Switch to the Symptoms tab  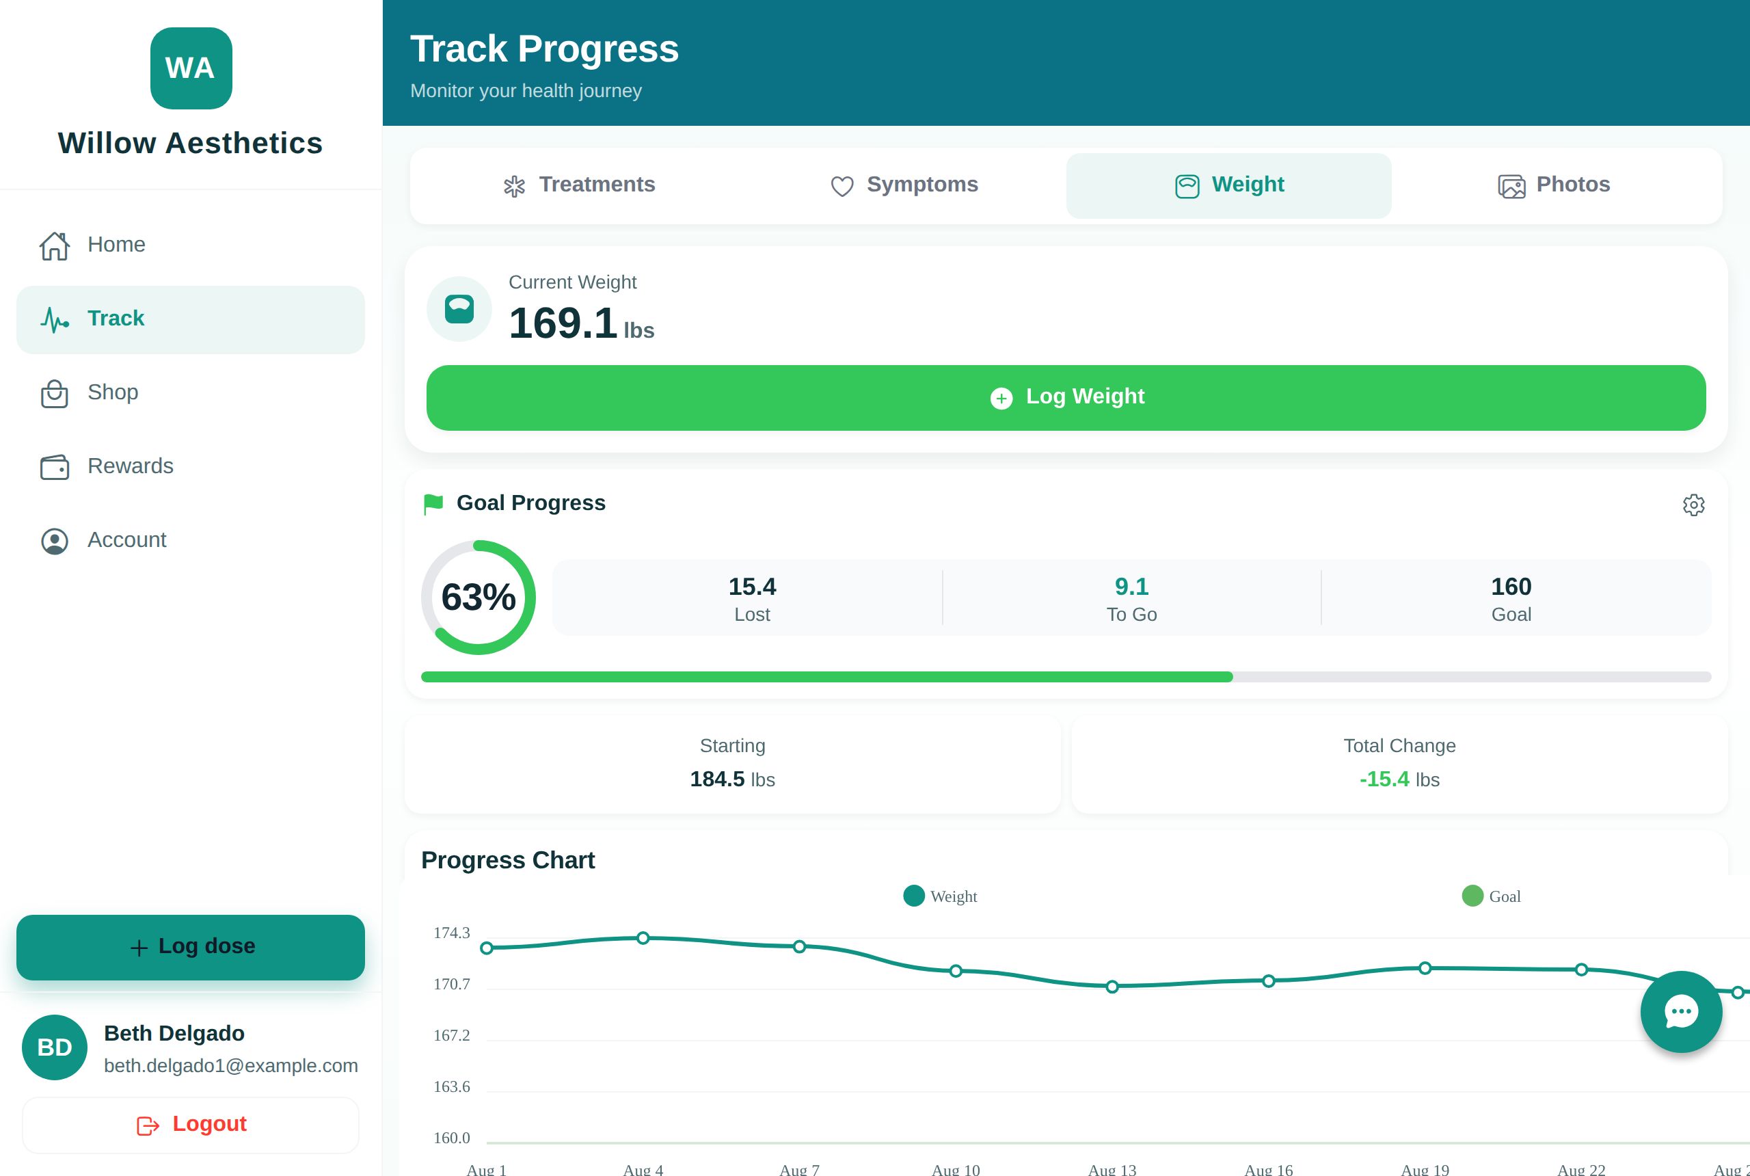(904, 185)
